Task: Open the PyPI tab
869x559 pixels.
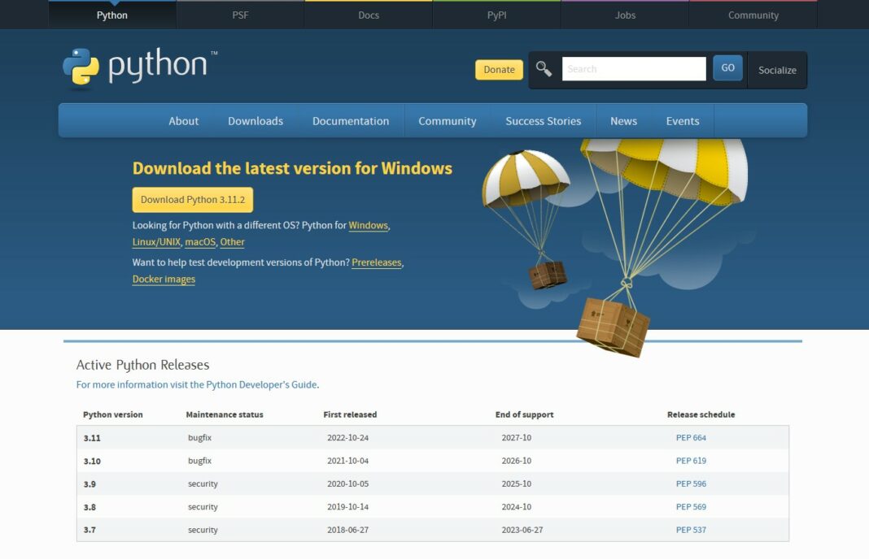Action: coord(496,14)
